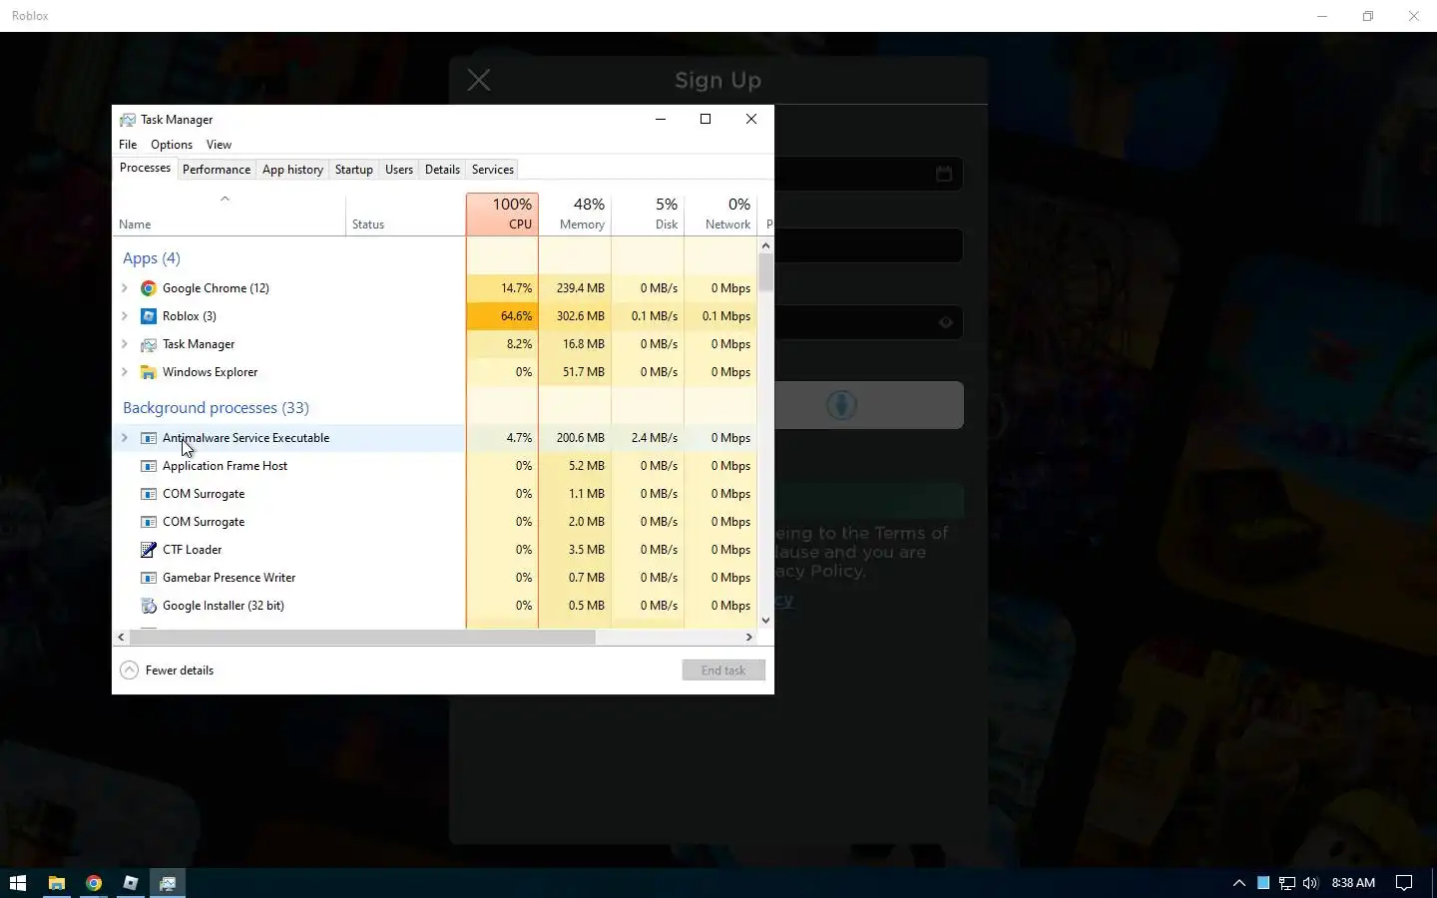This screenshot has height=898, width=1437.
Task: Click the volume speaker tray icon
Action: (x=1310, y=883)
